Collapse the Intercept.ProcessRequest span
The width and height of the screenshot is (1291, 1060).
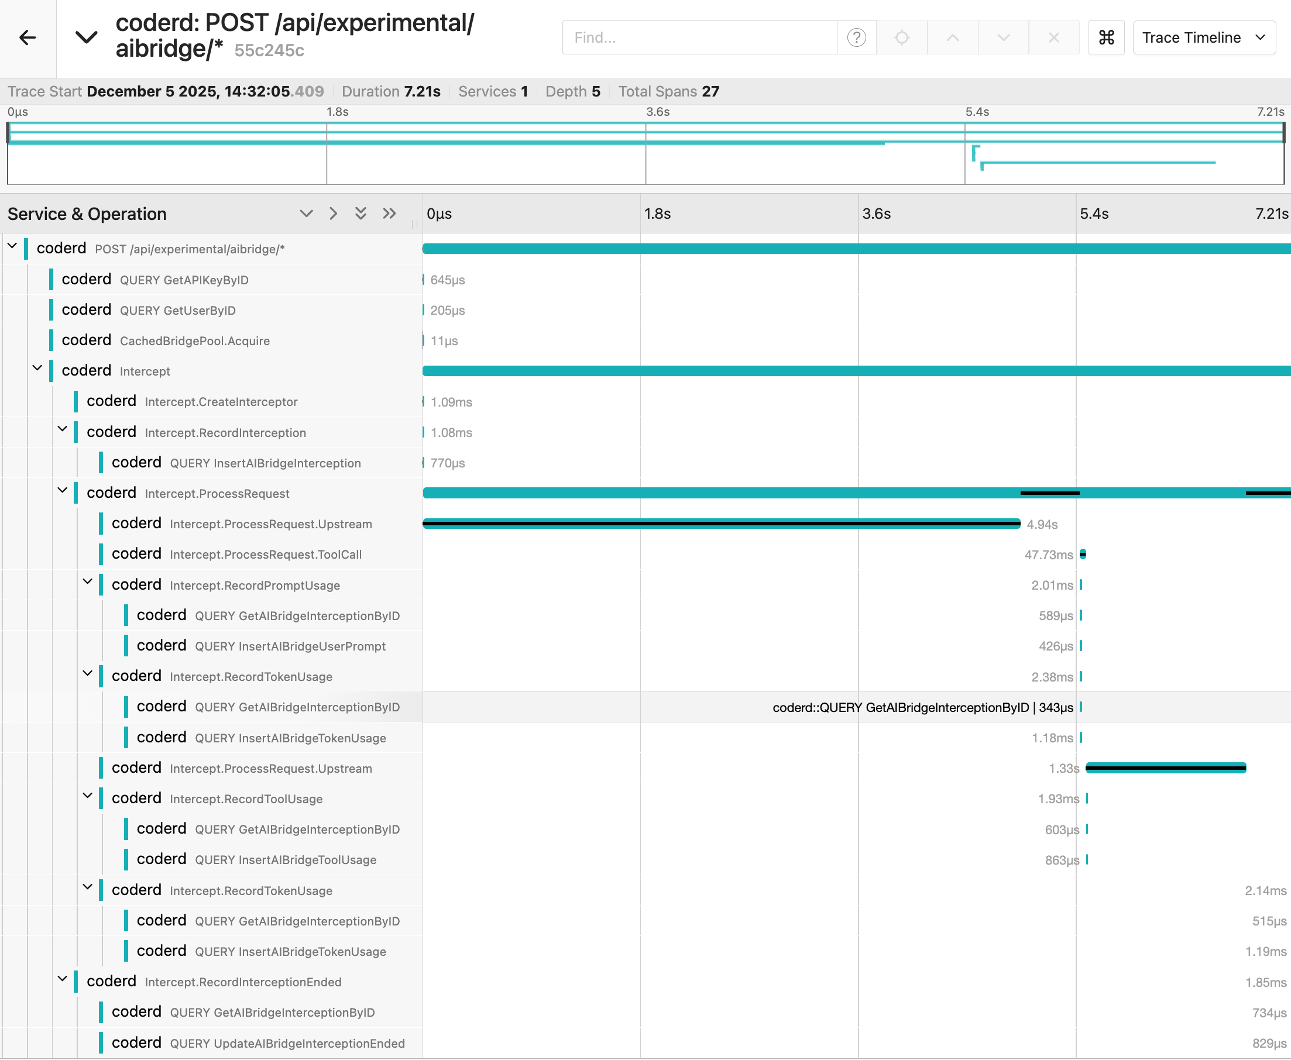[62, 491]
